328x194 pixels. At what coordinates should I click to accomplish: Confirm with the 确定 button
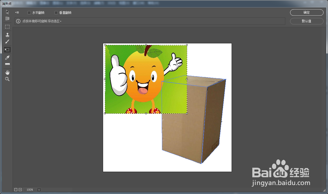pos(307,13)
